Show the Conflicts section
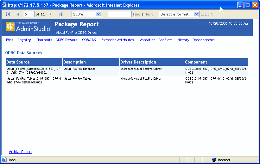The height and width of the screenshot is (164, 260). [x=165, y=40]
